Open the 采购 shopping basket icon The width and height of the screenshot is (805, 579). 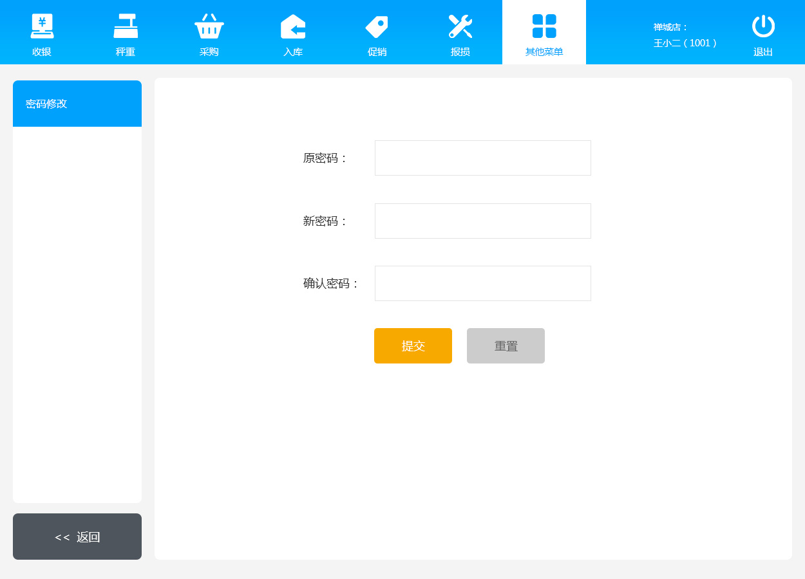(x=209, y=26)
